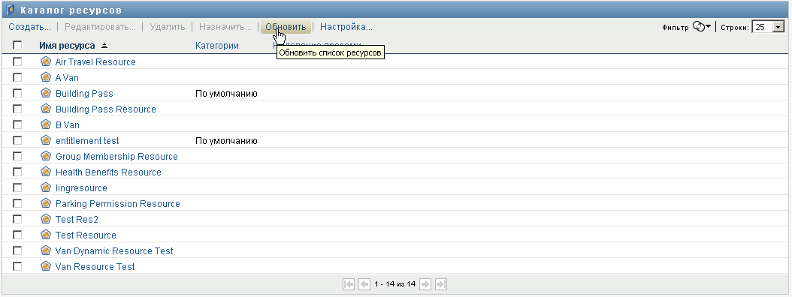Image resolution: width=792 pixels, height=297 pixels.
Task: Go to last page arrow
Action: click(x=441, y=284)
